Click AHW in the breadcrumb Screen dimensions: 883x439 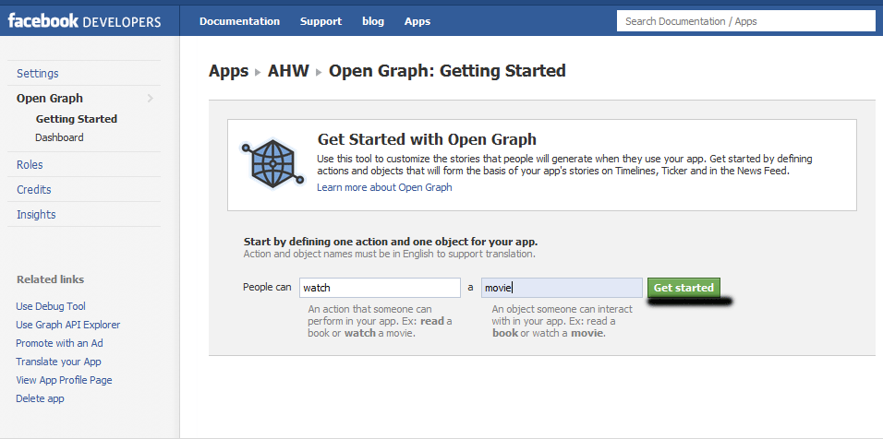[x=288, y=71]
